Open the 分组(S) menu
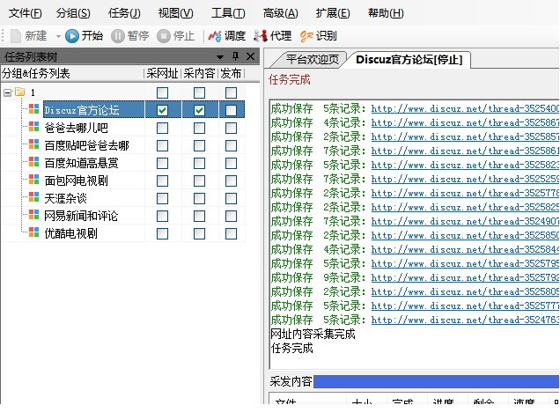560x420 pixels. coord(73,13)
